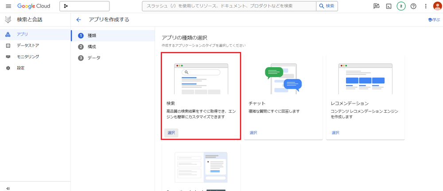Click 選択 under the レコメンデーション card
Viewport: 443px width, 191px height.
tap(335, 133)
